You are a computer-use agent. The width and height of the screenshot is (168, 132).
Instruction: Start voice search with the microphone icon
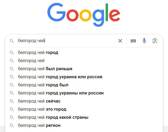pos(144,41)
